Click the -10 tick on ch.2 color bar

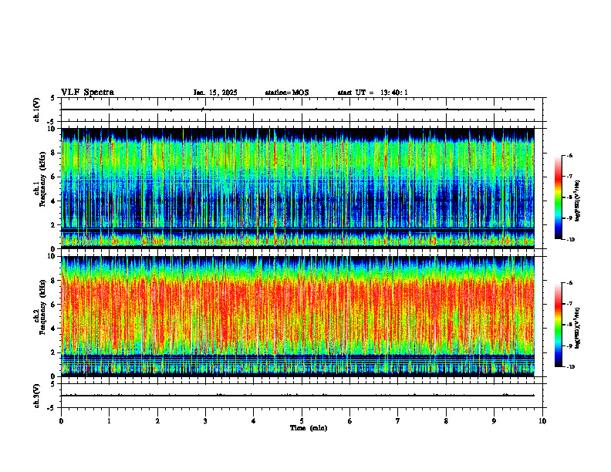[570, 367]
